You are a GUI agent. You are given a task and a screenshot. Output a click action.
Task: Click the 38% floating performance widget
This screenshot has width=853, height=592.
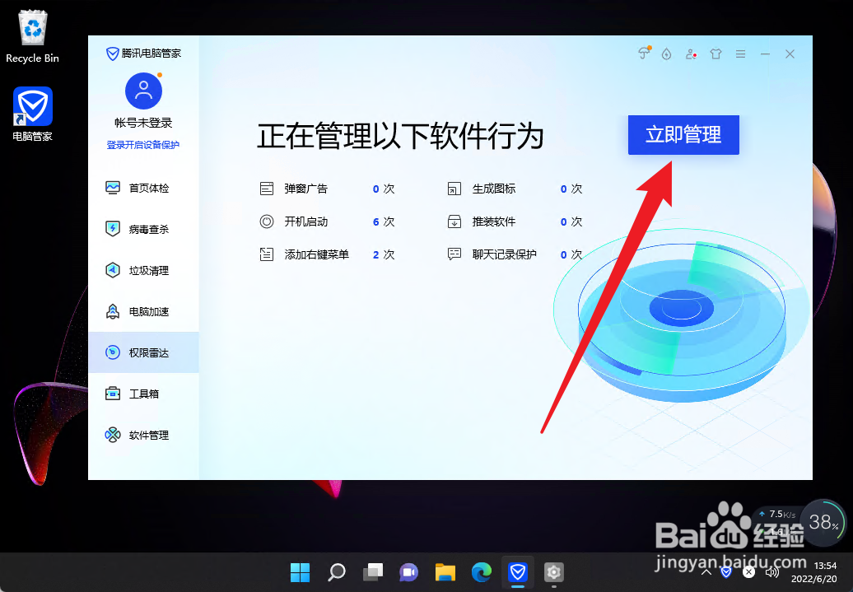tap(823, 523)
